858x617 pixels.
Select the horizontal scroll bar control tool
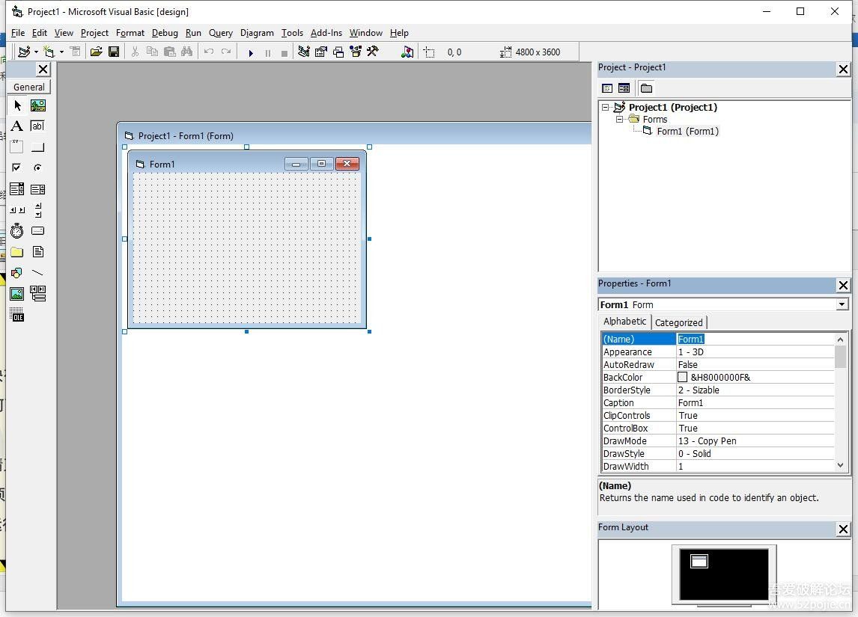(x=17, y=210)
